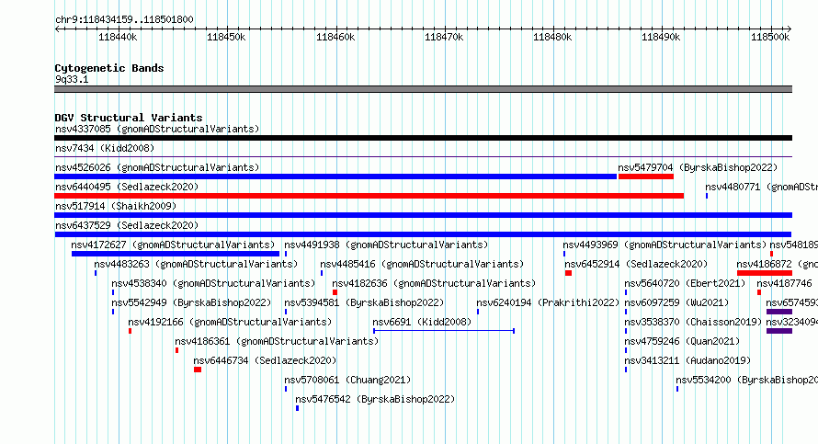Click nsv6240194 (Prakrithi2022) label
Image resolution: width=818 pixels, height=444 pixels.
click(x=548, y=302)
